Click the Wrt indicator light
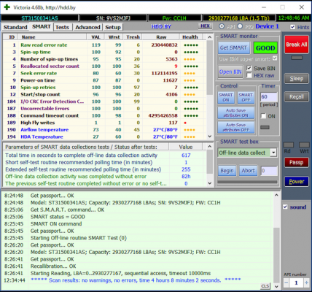 304,145
